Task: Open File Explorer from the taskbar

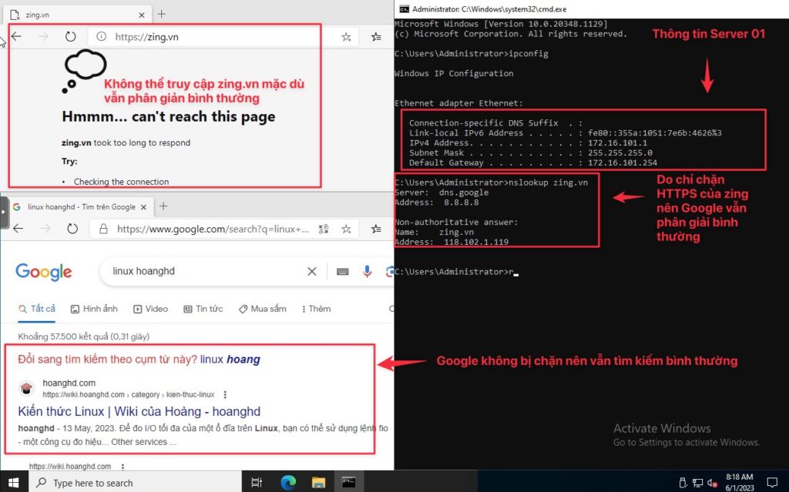Action: pos(318,483)
